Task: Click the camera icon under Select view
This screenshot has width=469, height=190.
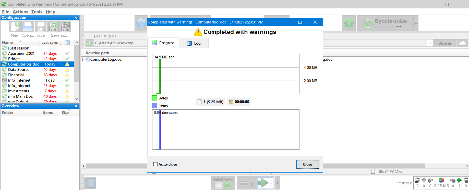Action: tap(219, 186)
